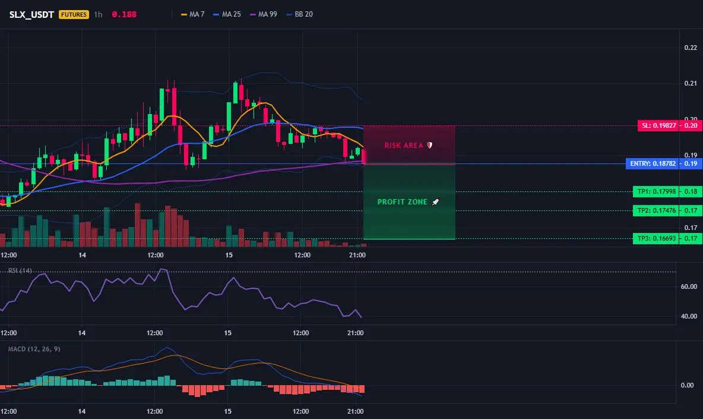This screenshot has width=703, height=419.
Task: Click the rocket icon beside PROFIT ZONE
Action: [x=435, y=202]
